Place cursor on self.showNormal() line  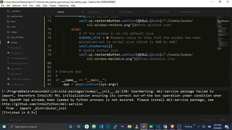(96, 46)
